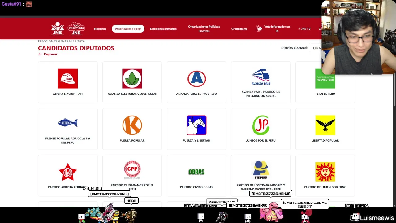Open the Fuerza y Libertad horse logo
Image resolution: width=396 pixels, height=223 pixels.
point(196,125)
